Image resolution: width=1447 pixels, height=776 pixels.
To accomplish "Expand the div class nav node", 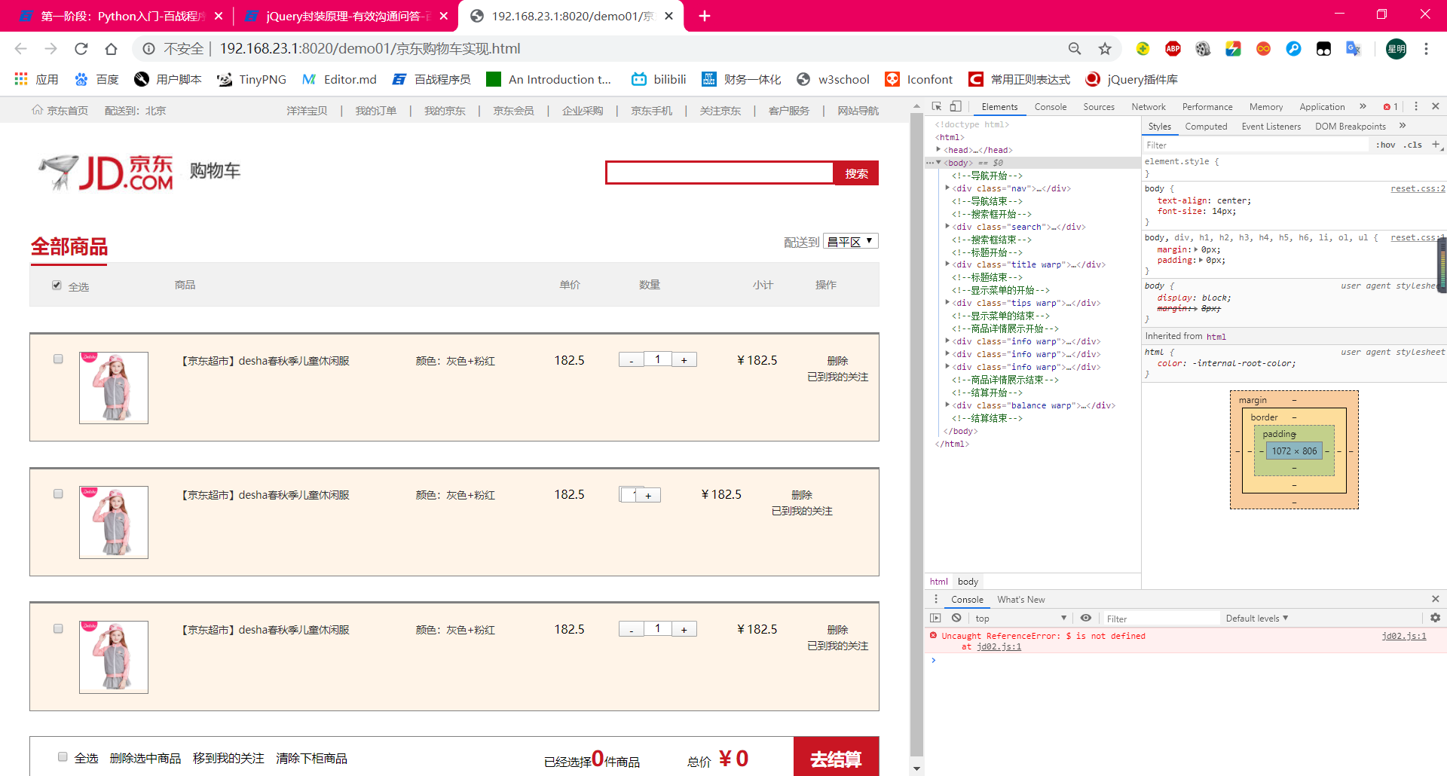I will 947,188.
